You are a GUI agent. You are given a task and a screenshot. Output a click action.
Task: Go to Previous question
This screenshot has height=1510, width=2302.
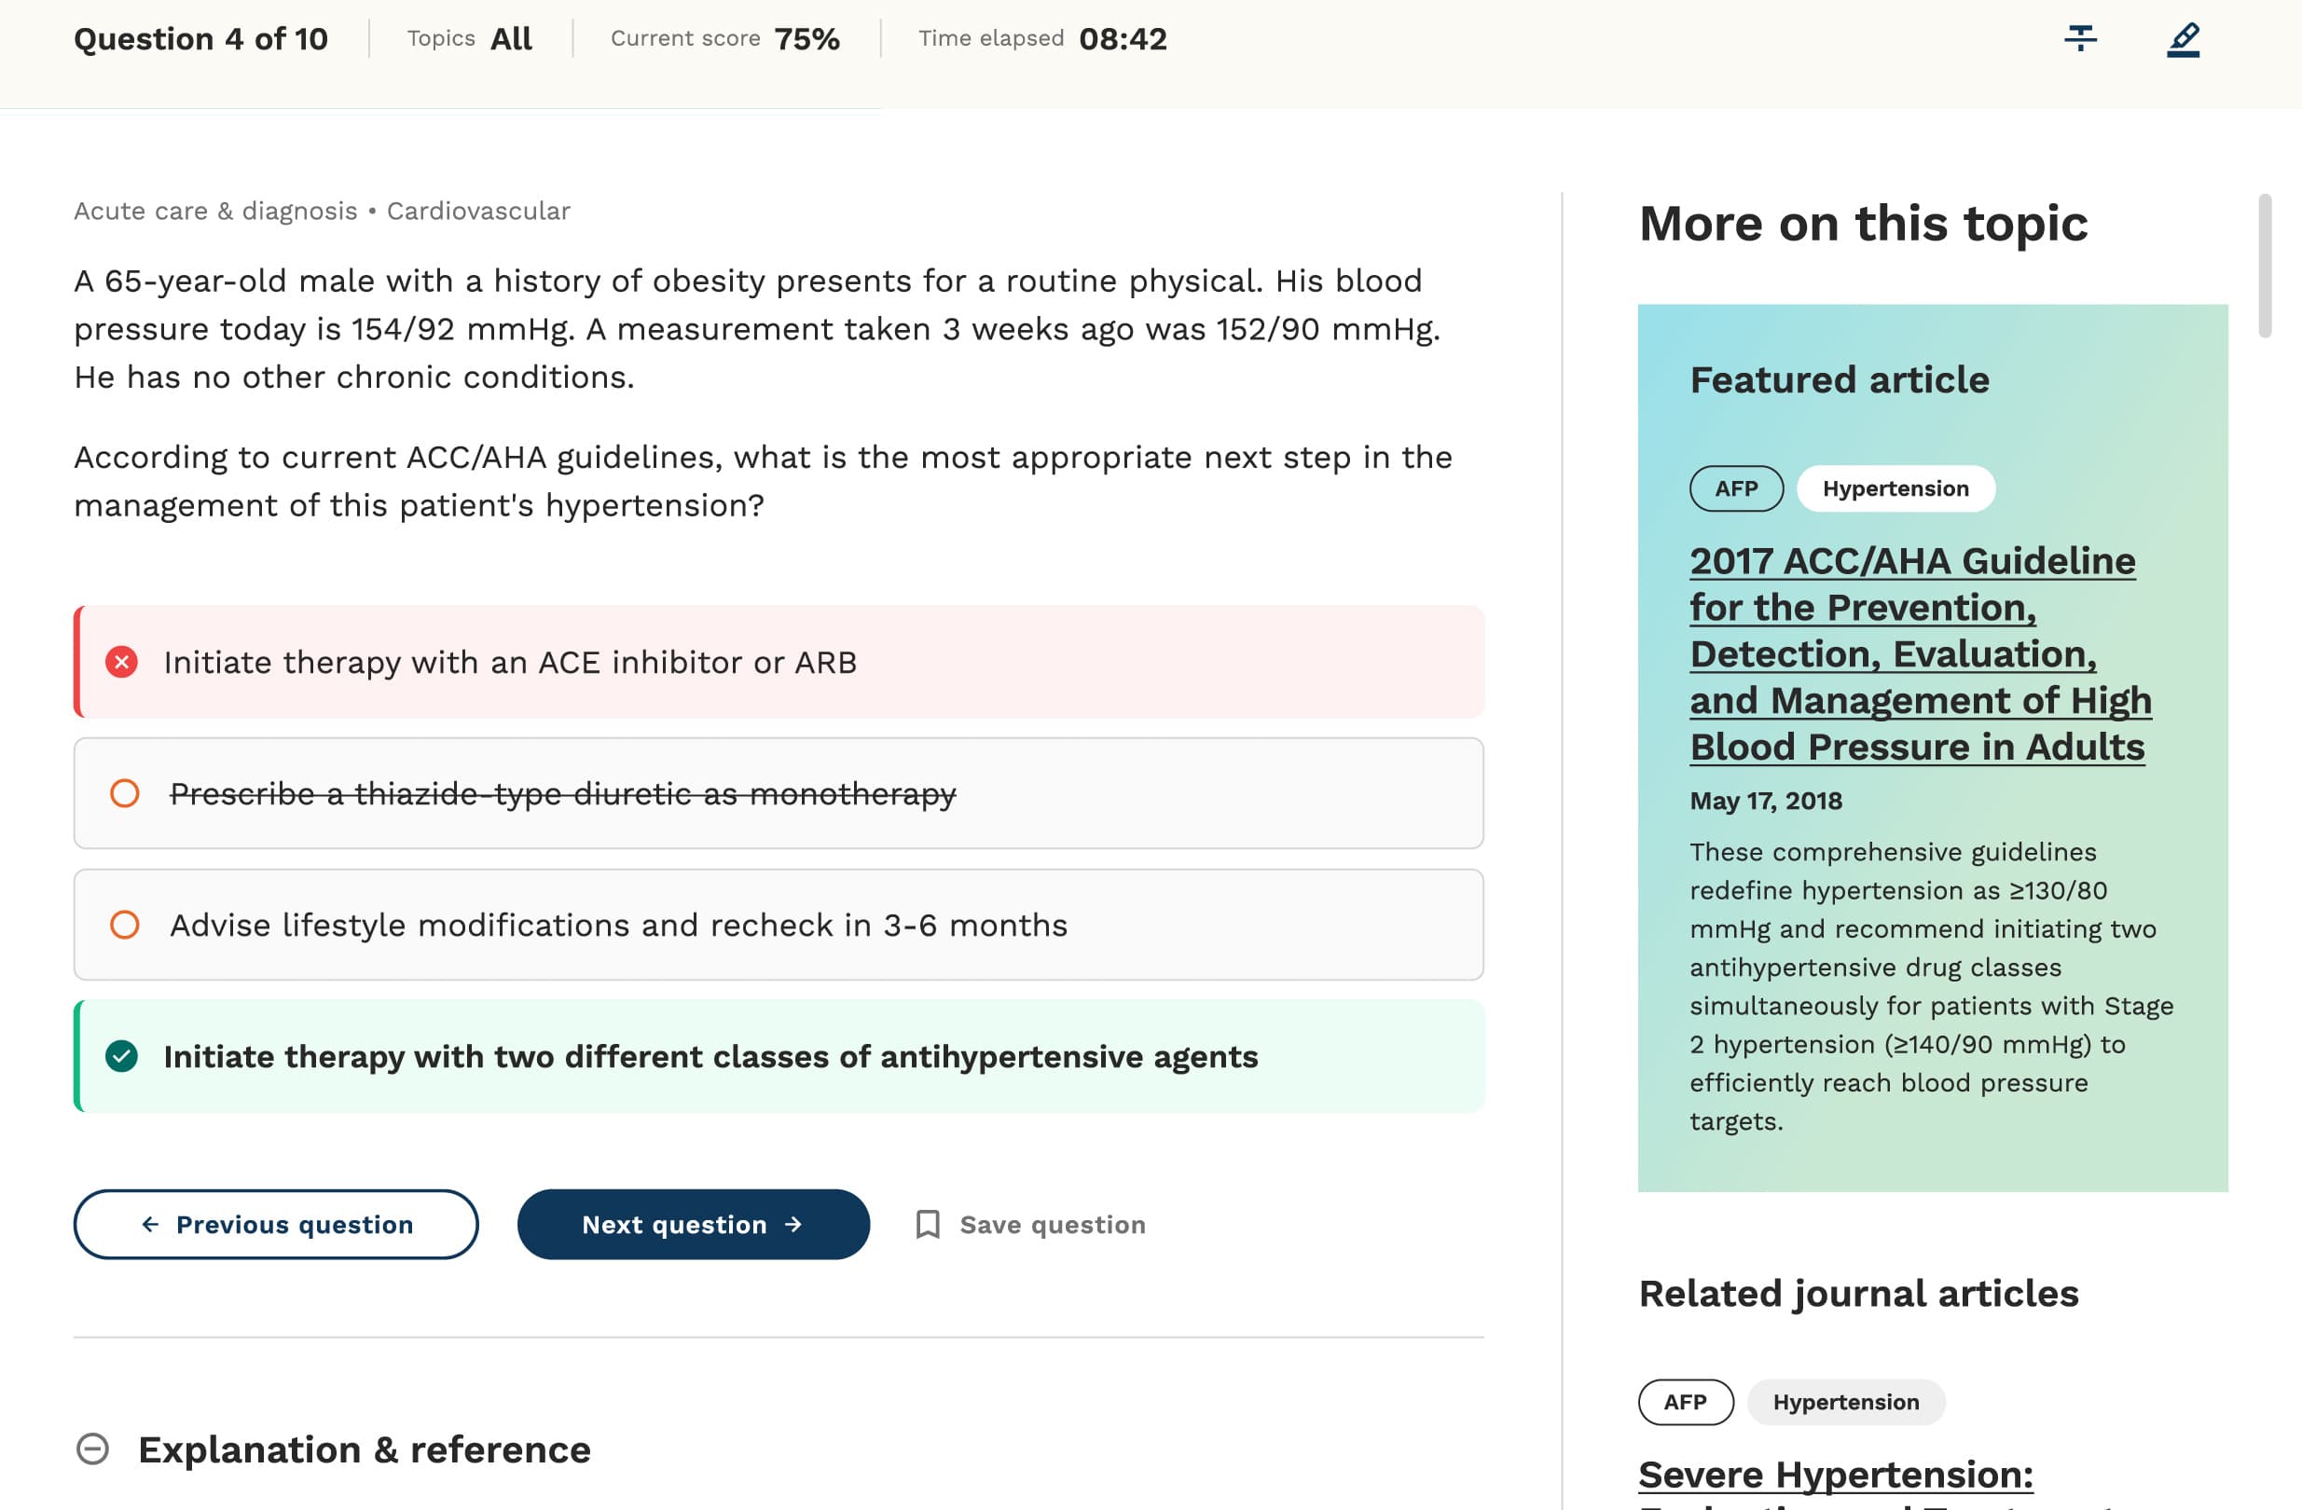pos(276,1224)
